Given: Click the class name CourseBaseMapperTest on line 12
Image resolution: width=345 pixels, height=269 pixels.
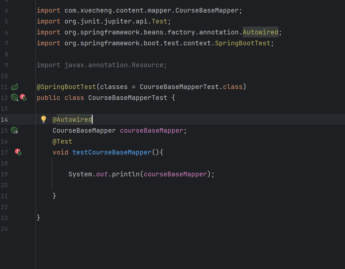Looking at the screenshot, I should 128,98.
